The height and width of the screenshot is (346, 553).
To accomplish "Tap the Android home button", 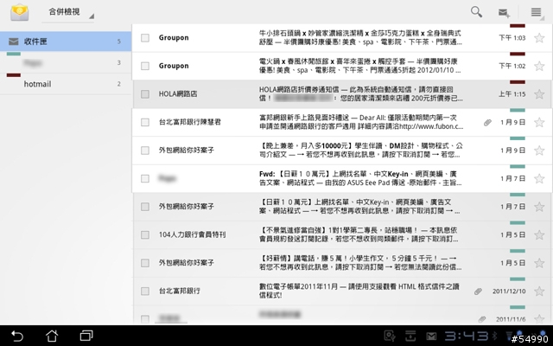I will click(52, 336).
